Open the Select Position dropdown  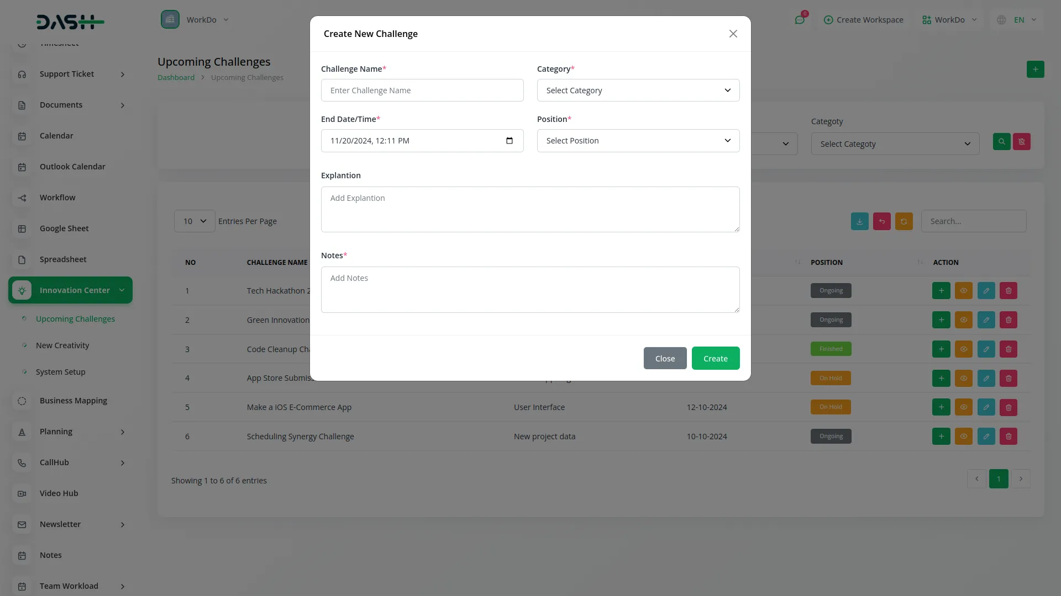tap(638, 141)
